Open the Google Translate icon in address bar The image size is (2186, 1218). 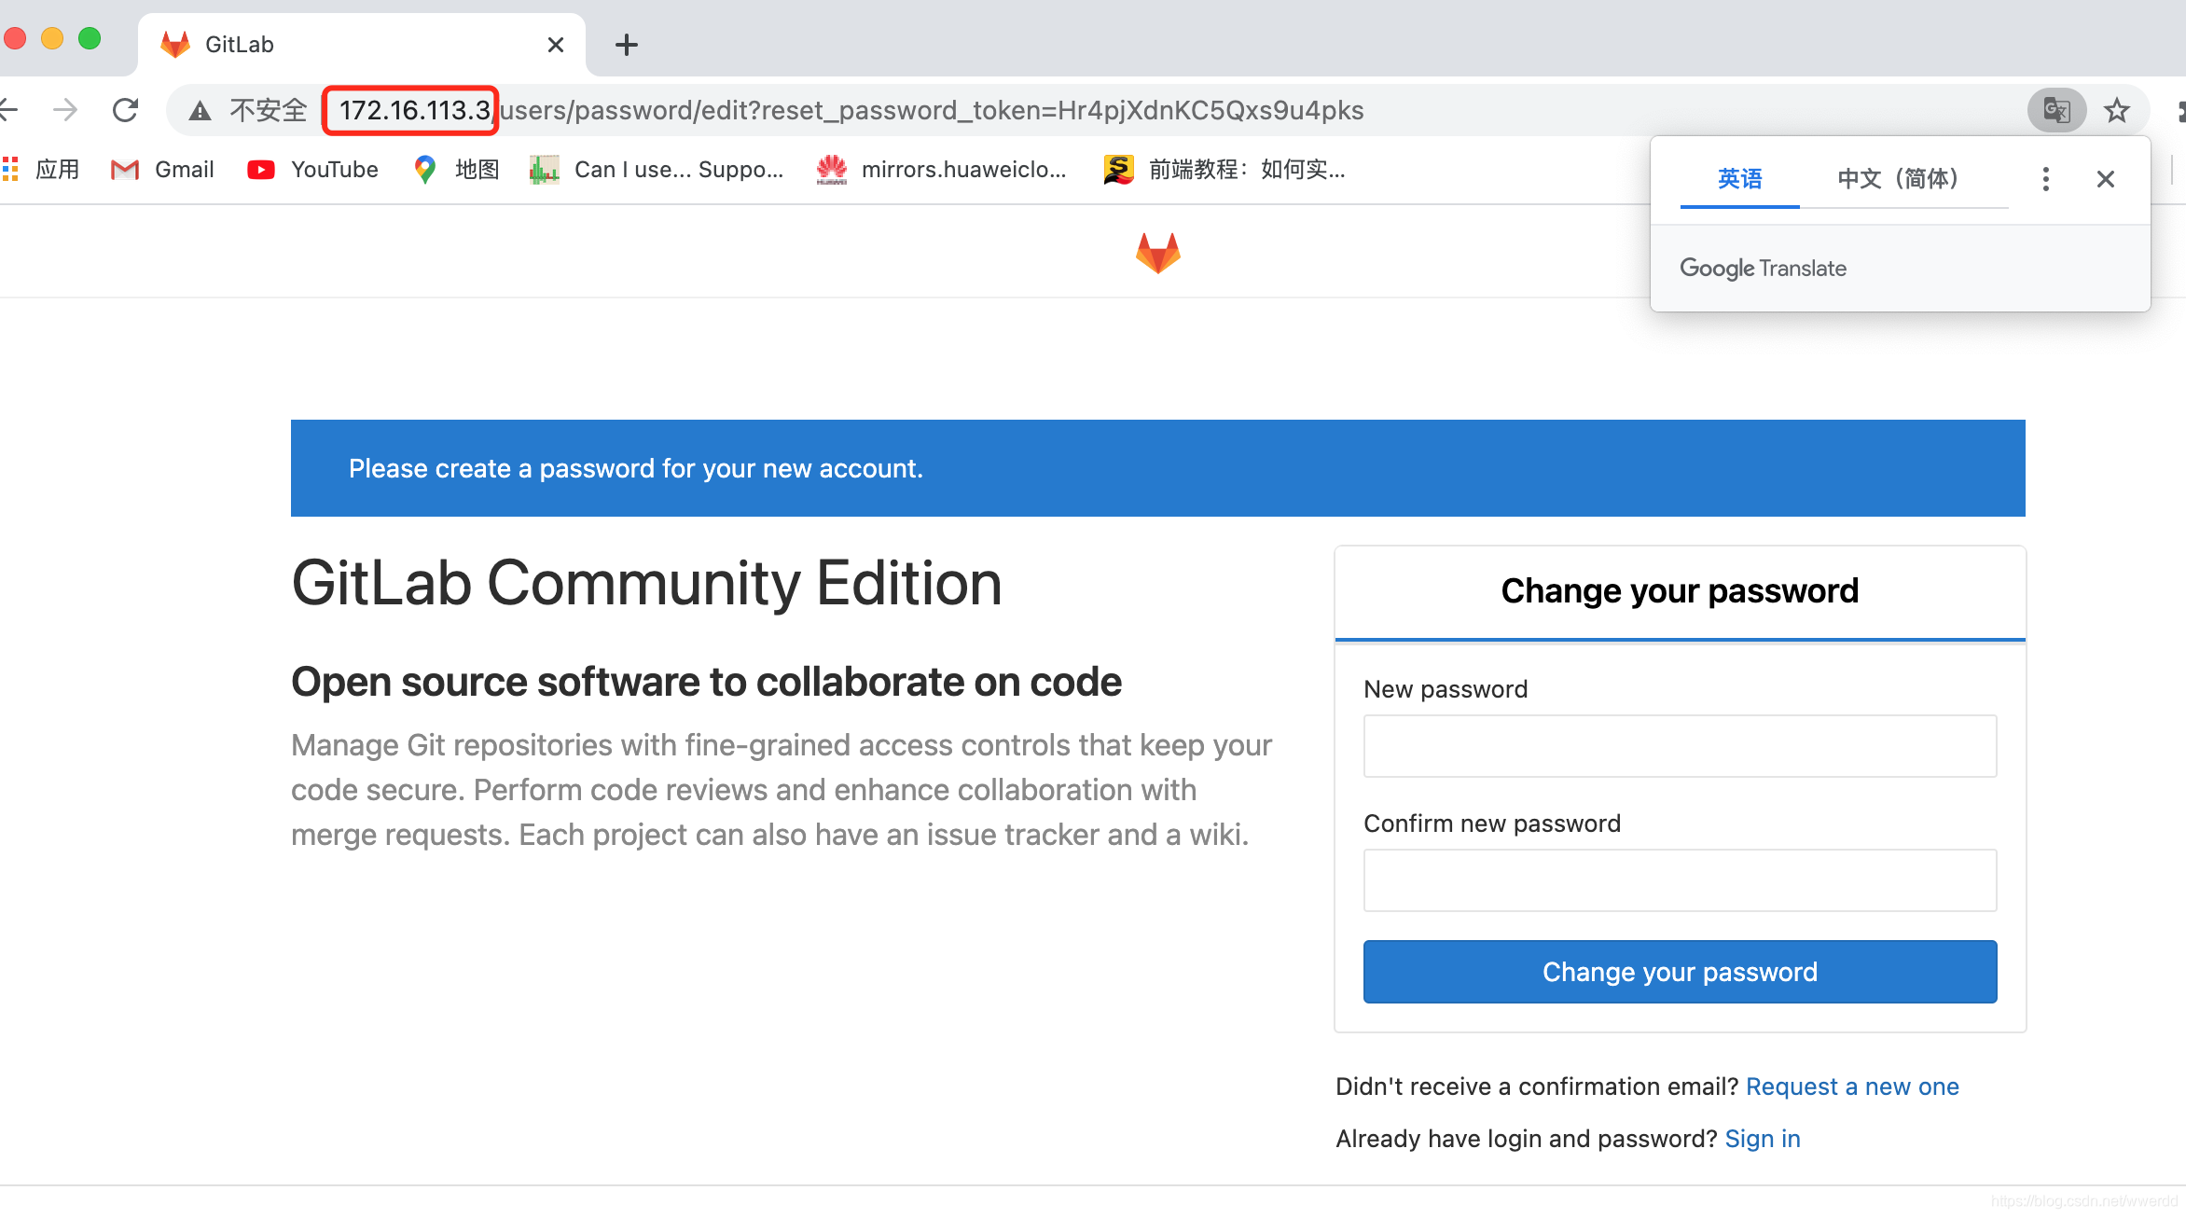[2056, 110]
